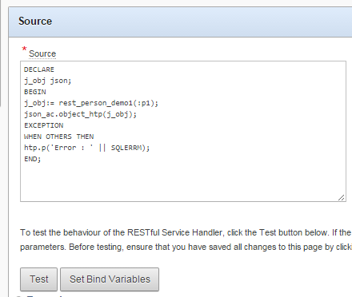352x297 pixels.
Task: Place cursor on the END; line
Action: 32,159
